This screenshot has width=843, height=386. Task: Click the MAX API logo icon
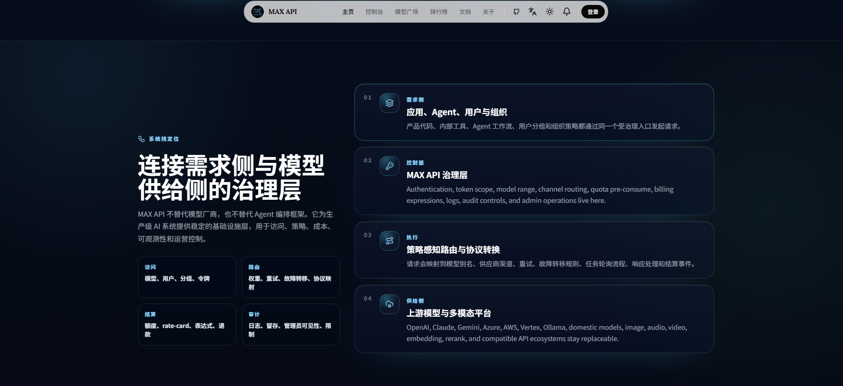click(258, 12)
